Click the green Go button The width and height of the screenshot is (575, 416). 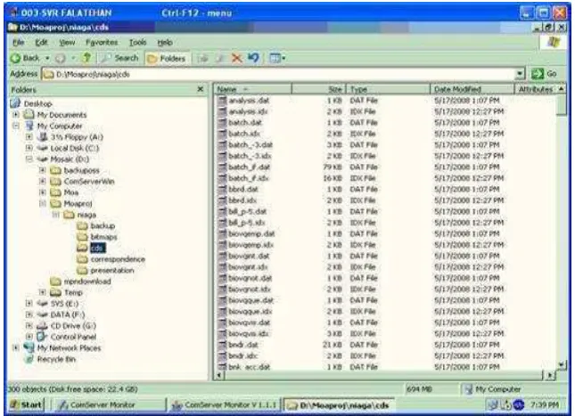click(544, 74)
